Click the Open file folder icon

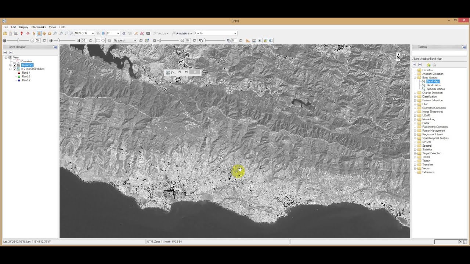[5, 33]
